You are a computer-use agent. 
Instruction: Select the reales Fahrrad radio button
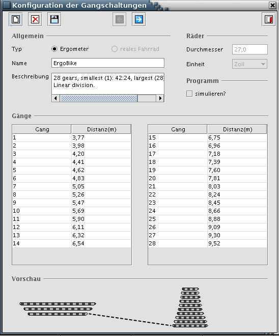click(x=115, y=49)
